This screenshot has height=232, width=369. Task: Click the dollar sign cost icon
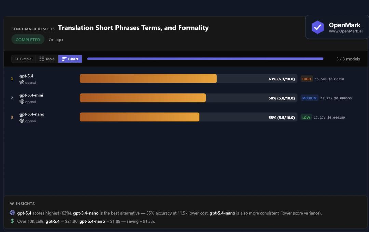(12, 221)
